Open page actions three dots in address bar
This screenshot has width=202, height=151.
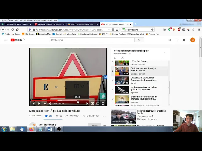click(109, 30)
